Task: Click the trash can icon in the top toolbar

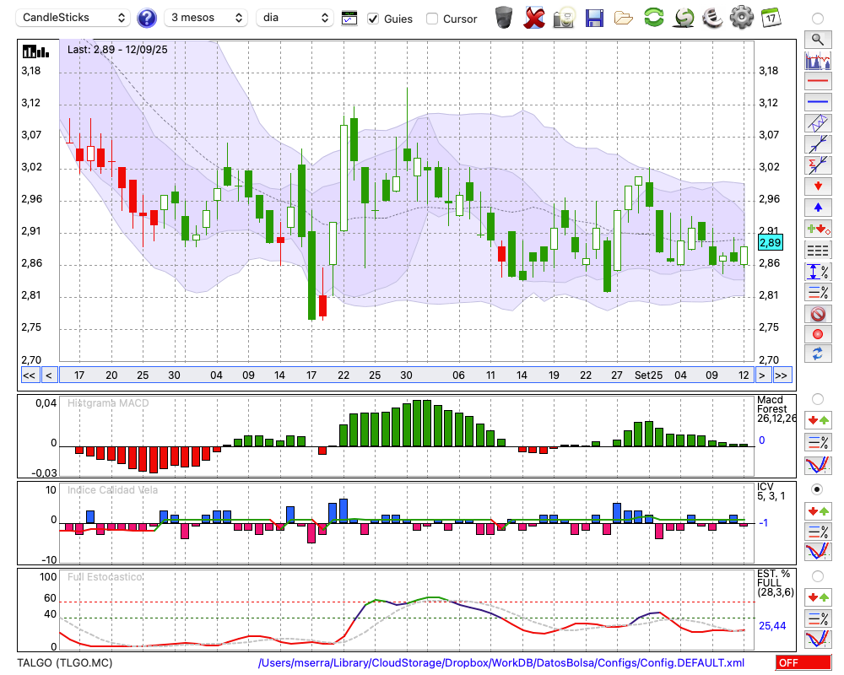Action: tap(504, 18)
